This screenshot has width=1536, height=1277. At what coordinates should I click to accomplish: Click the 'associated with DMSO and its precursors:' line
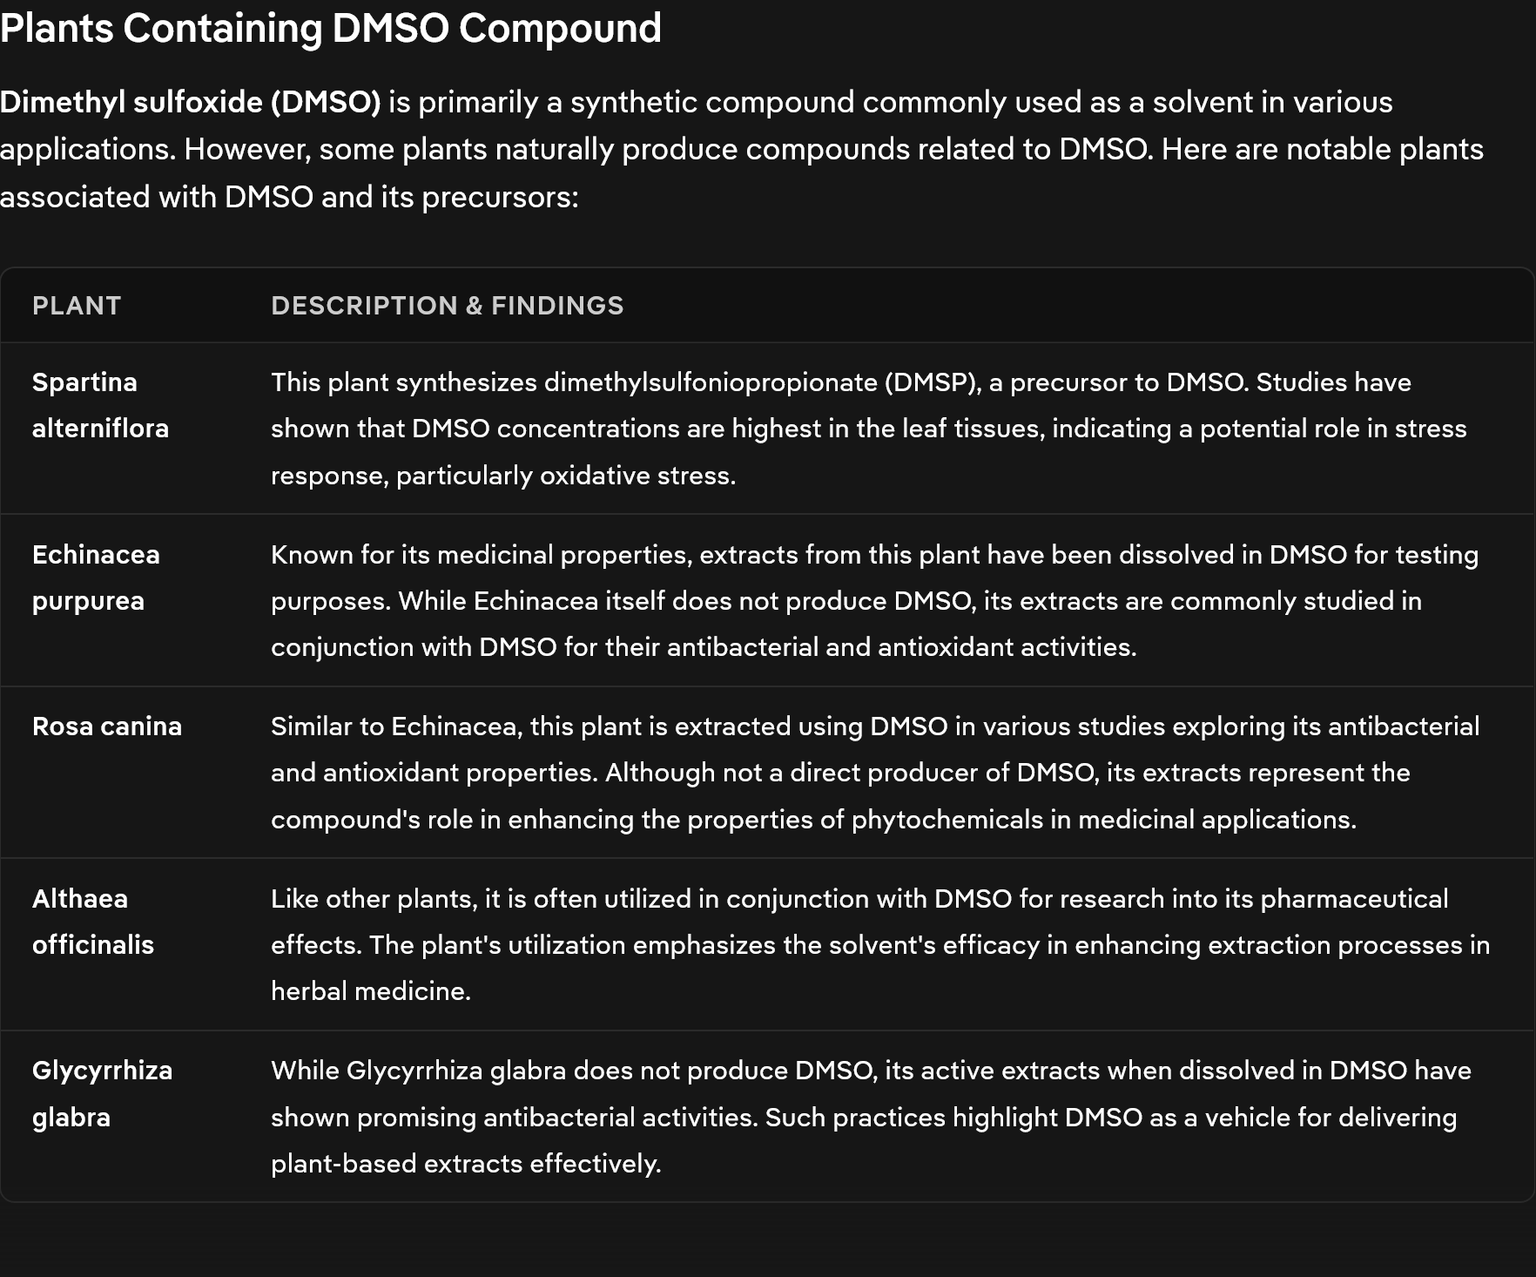coord(289,198)
